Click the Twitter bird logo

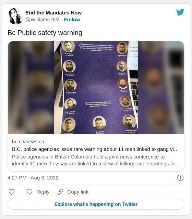(x=180, y=12)
